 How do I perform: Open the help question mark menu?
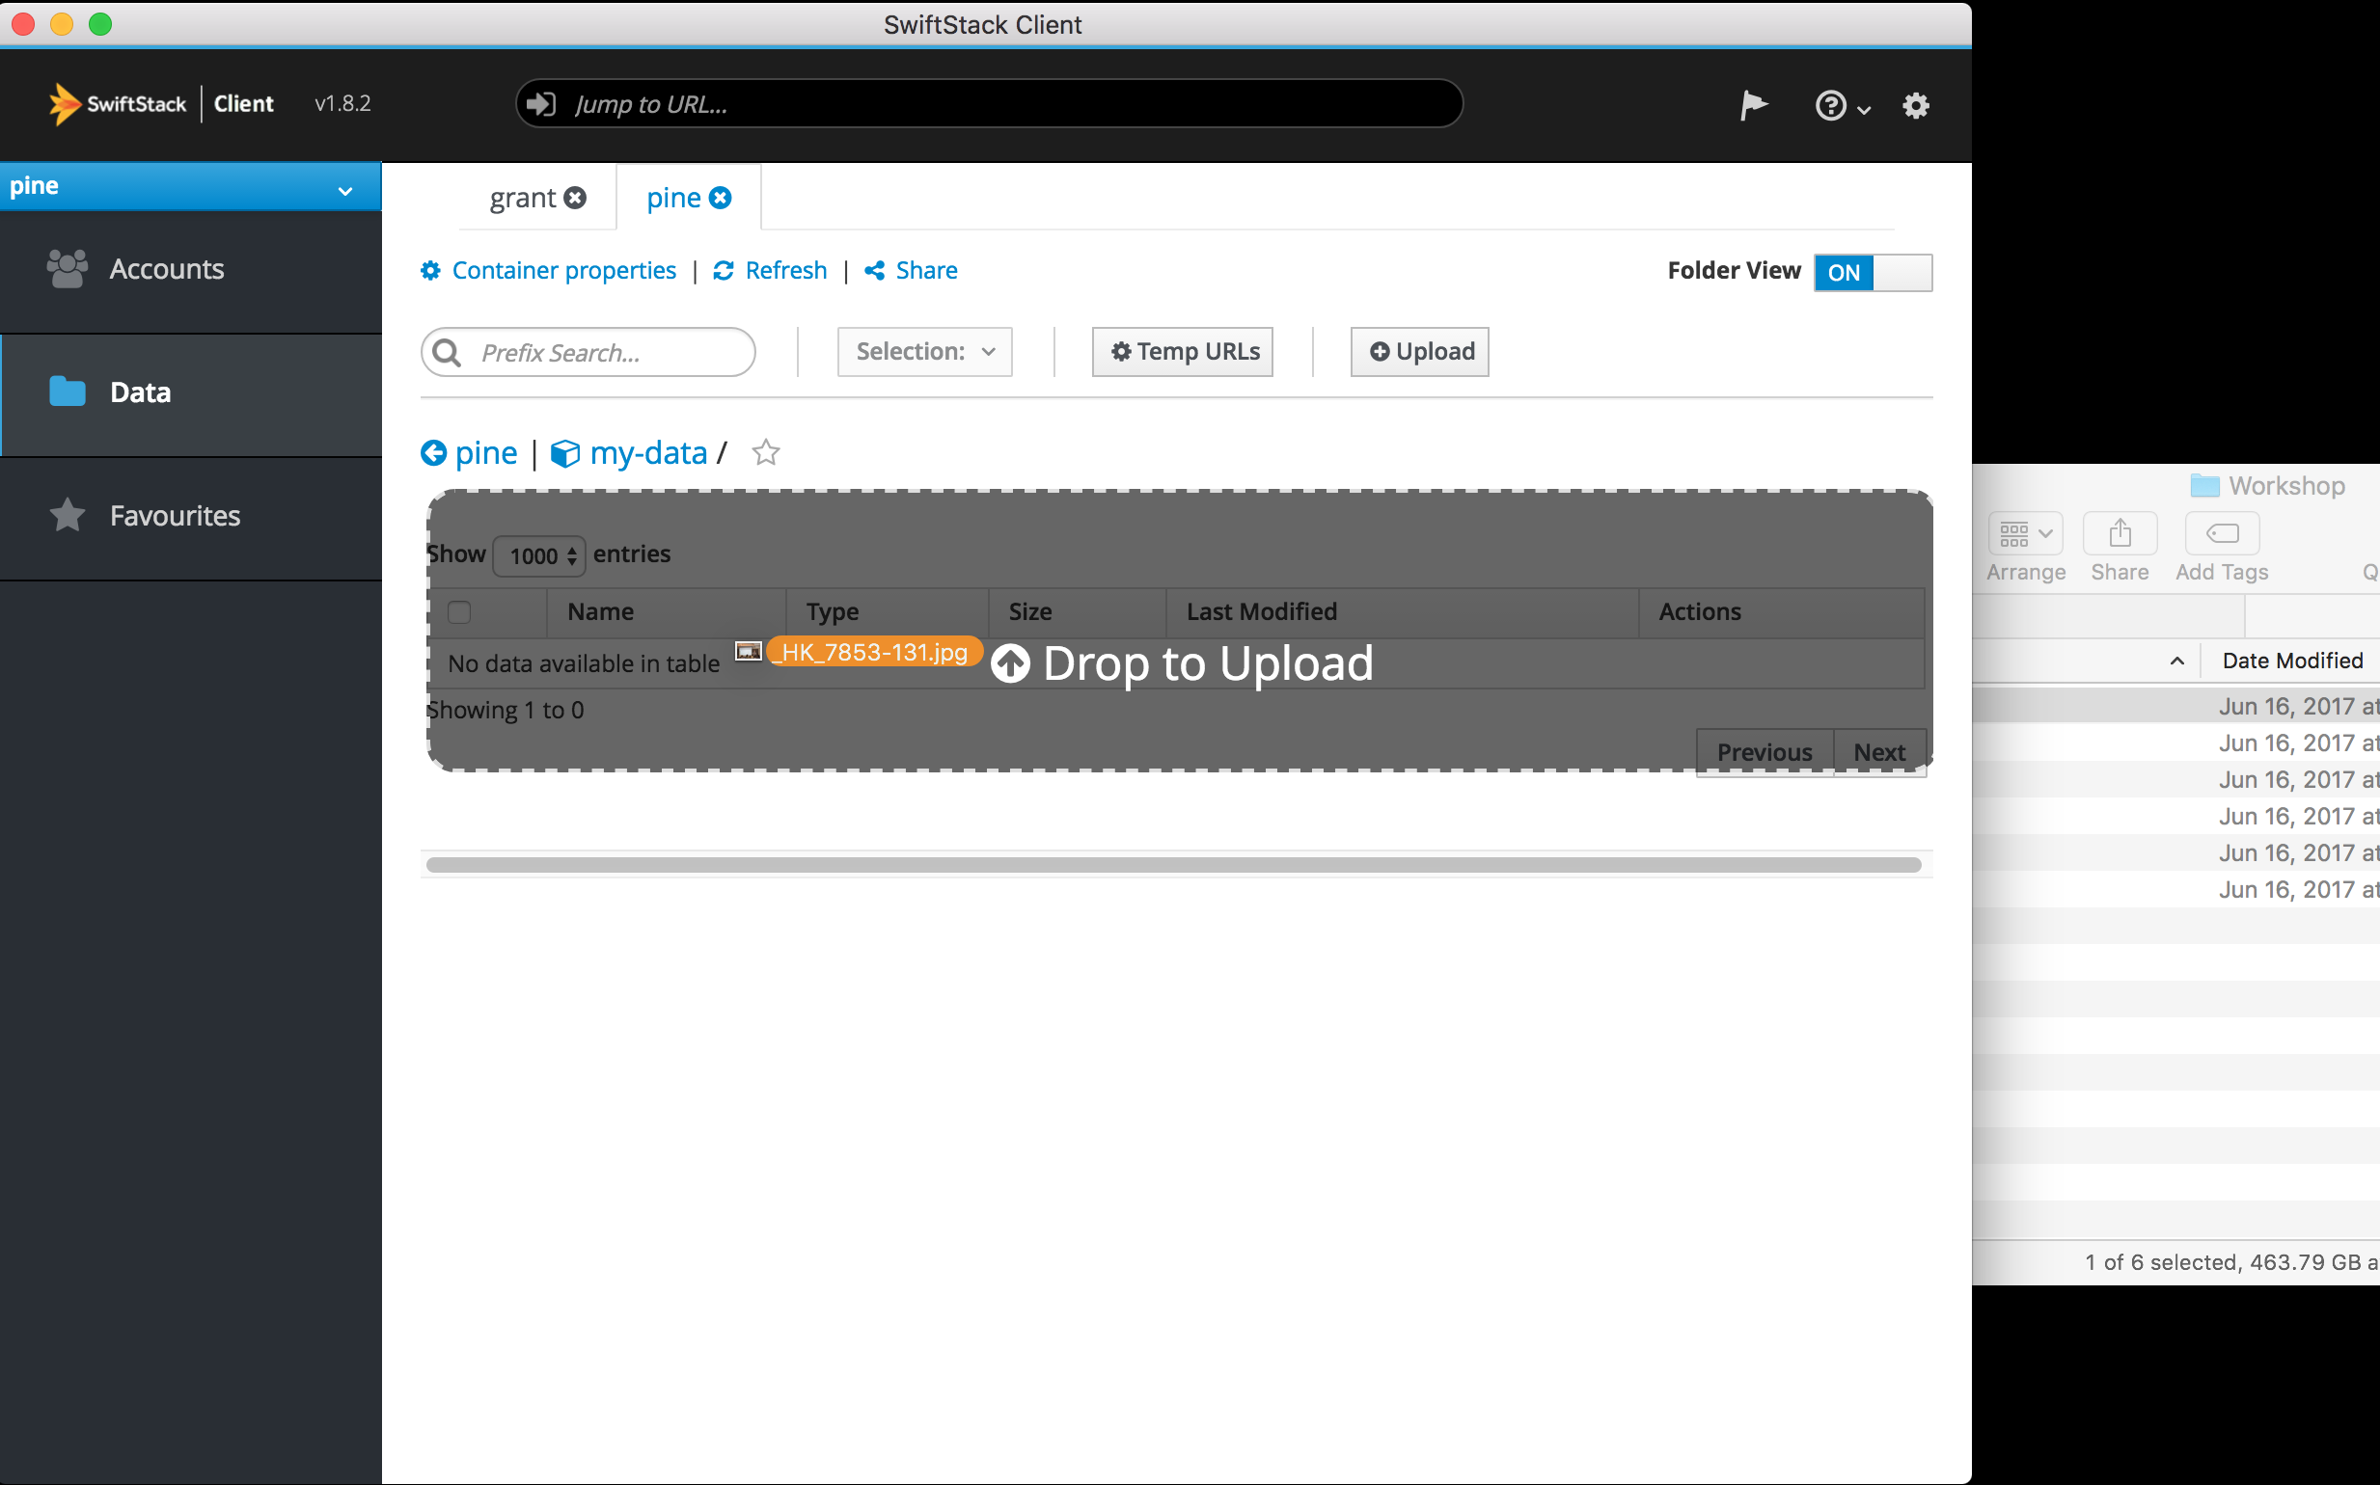[x=1842, y=106]
